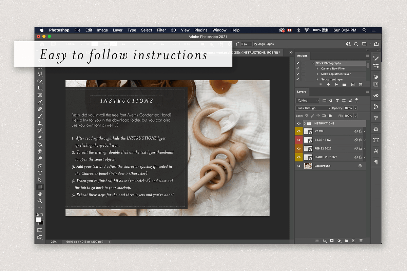Select the Paint Bucket tool
The width and height of the screenshot is (407, 271).
click(40, 145)
